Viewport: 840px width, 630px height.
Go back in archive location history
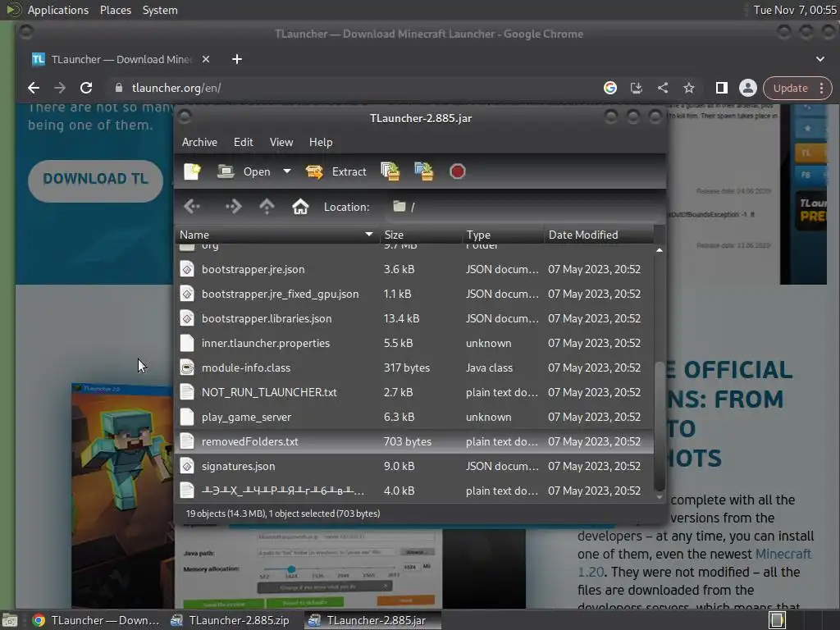pyautogui.click(x=192, y=206)
